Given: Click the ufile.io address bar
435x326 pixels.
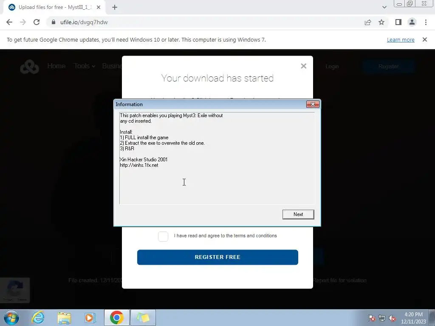Looking at the screenshot, I should click(x=205, y=22).
